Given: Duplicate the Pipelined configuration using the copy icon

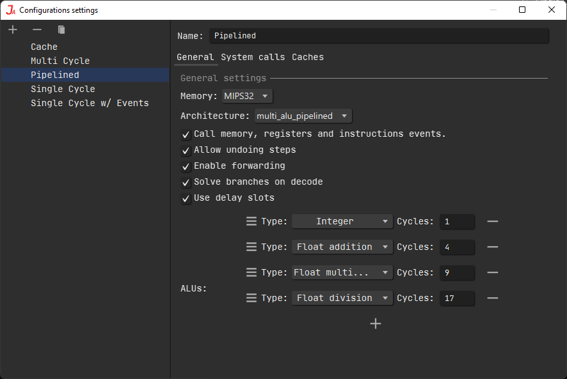Looking at the screenshot, I should tap(61, 29).
